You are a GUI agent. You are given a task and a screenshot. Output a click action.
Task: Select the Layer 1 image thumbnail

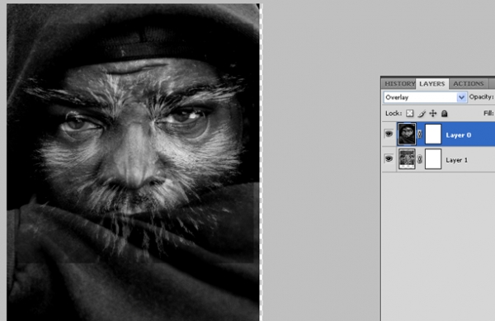pyautogui.click(x=407, y=159)
